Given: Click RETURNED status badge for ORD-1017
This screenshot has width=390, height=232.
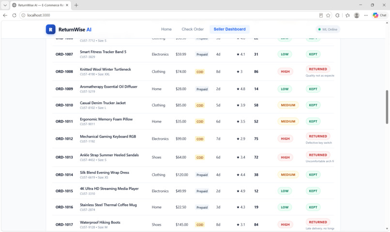Looking at the screenshot, I should click(318, 222).
